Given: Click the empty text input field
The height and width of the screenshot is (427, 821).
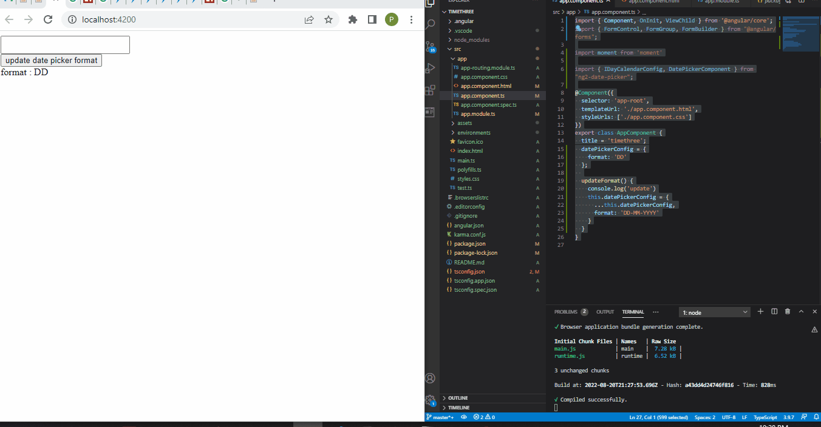Looking at the screenshot, I should tap(65, 44).
